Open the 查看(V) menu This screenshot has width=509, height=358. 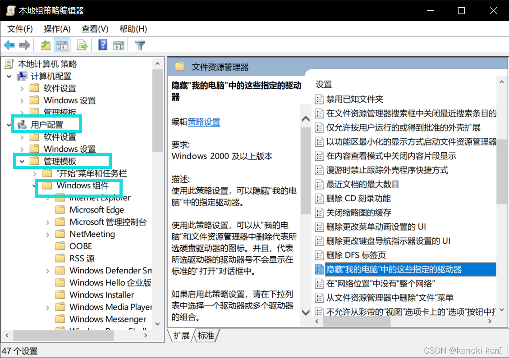tap(95, 29)
